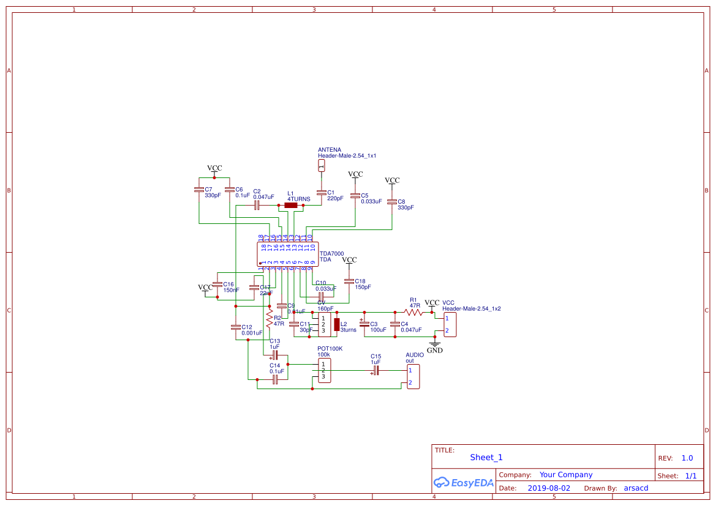Screen dimensions: 716x506
Task: Click the '100uF' value of C3
Action: 378,330
